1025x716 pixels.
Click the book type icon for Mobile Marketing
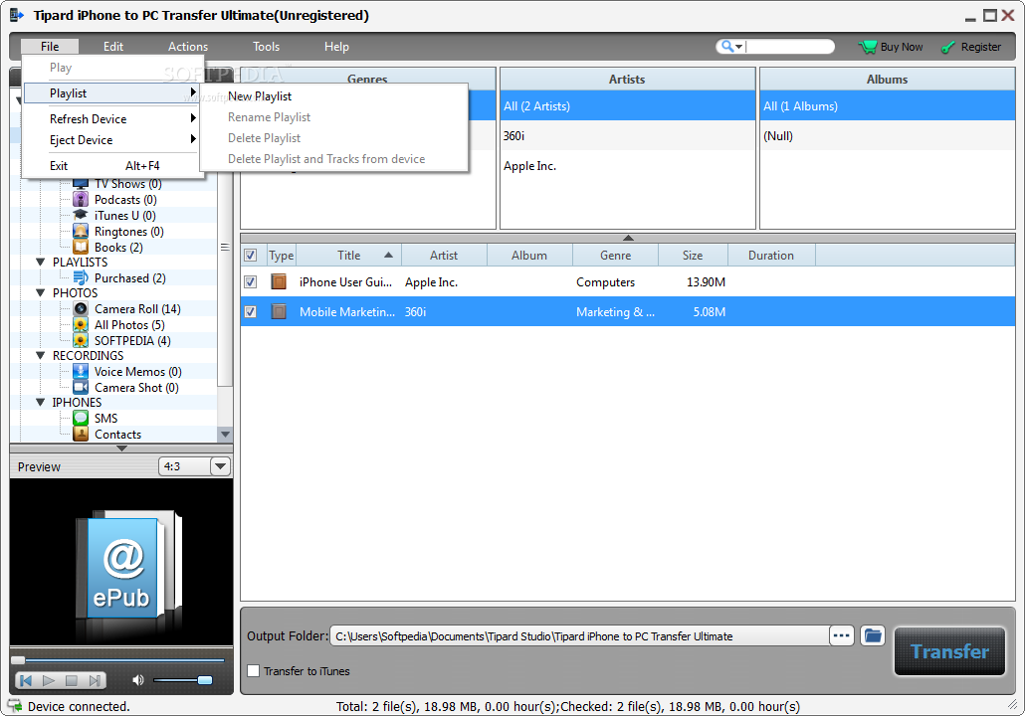pos(279,311)
